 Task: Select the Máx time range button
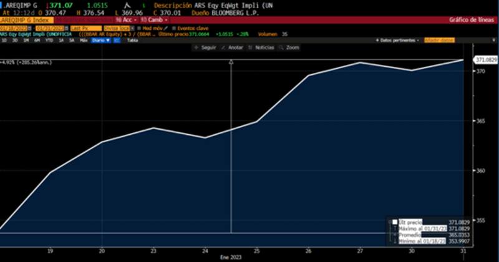[x=84, y=40]
